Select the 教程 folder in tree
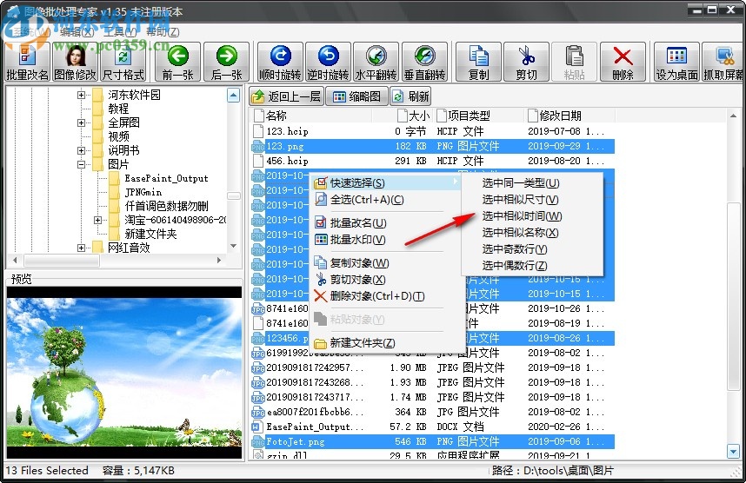 [x=118, y=109]
